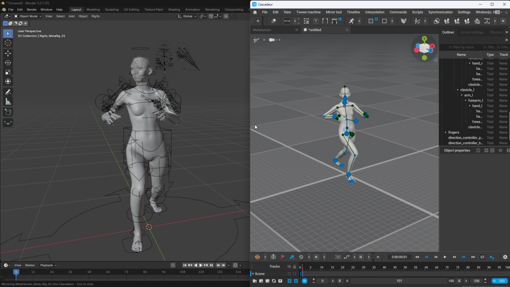Screen dimensions: 510x287
Task: Toggle Scene track lock checkbox
Action: click(x=295, y=274)
